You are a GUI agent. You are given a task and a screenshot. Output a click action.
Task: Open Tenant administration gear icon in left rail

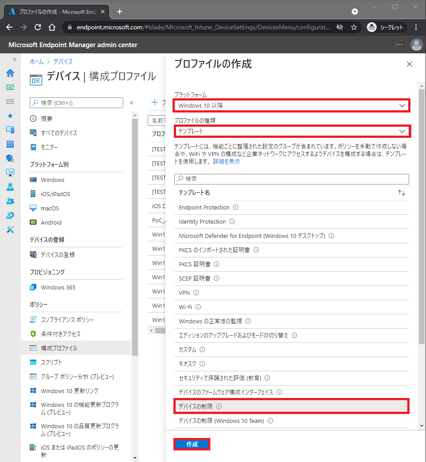[x=10, y=215]
